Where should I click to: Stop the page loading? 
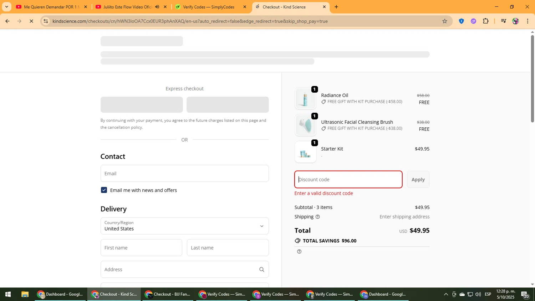point(31,21)
